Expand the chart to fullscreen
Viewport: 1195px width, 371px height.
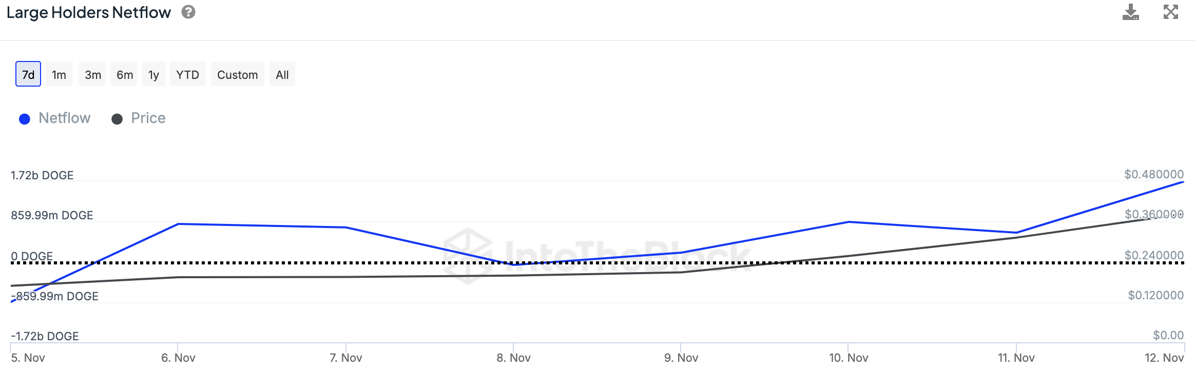pyautogui.click(x=1171, y=12)
